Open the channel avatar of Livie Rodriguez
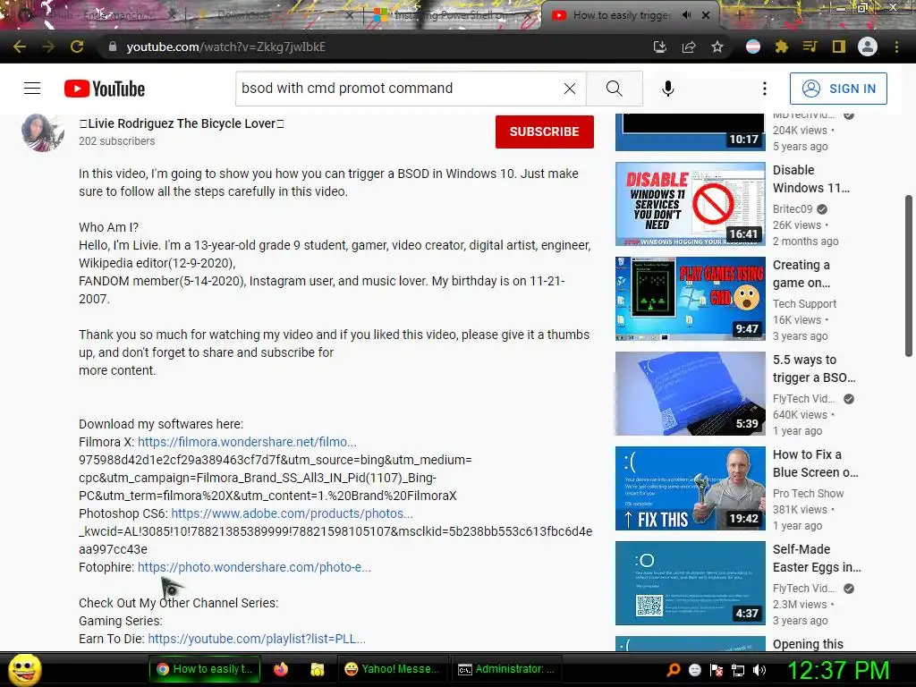The height and width of the screenshot is (687, 916). tap(43, 132)
